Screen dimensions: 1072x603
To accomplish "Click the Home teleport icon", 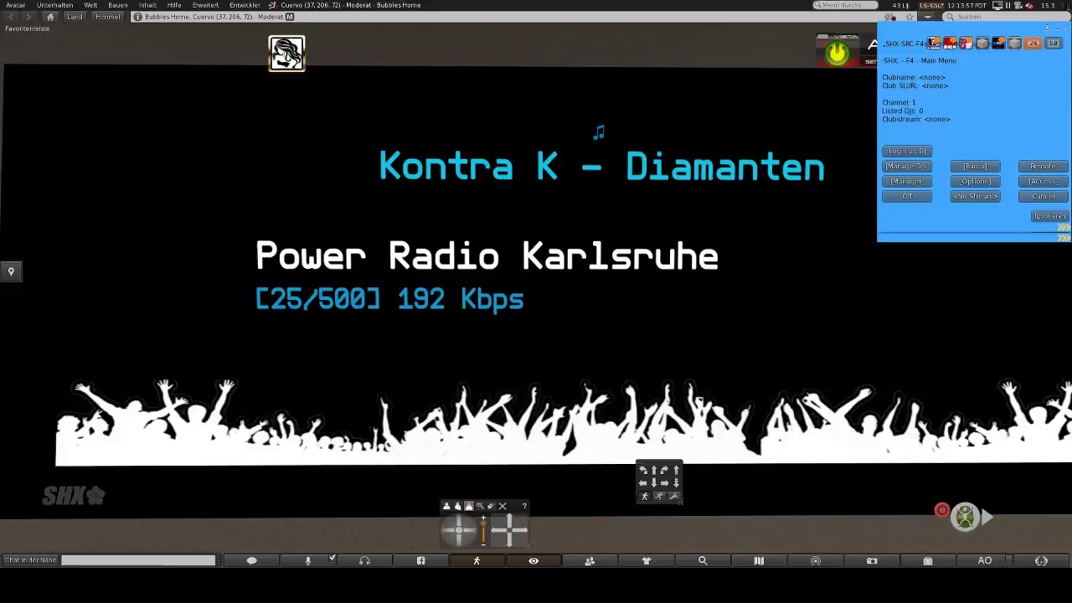I will (50, 17).
